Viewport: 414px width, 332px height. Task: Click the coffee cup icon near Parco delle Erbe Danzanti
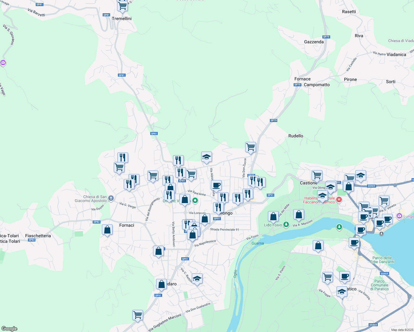pos(355,242)
